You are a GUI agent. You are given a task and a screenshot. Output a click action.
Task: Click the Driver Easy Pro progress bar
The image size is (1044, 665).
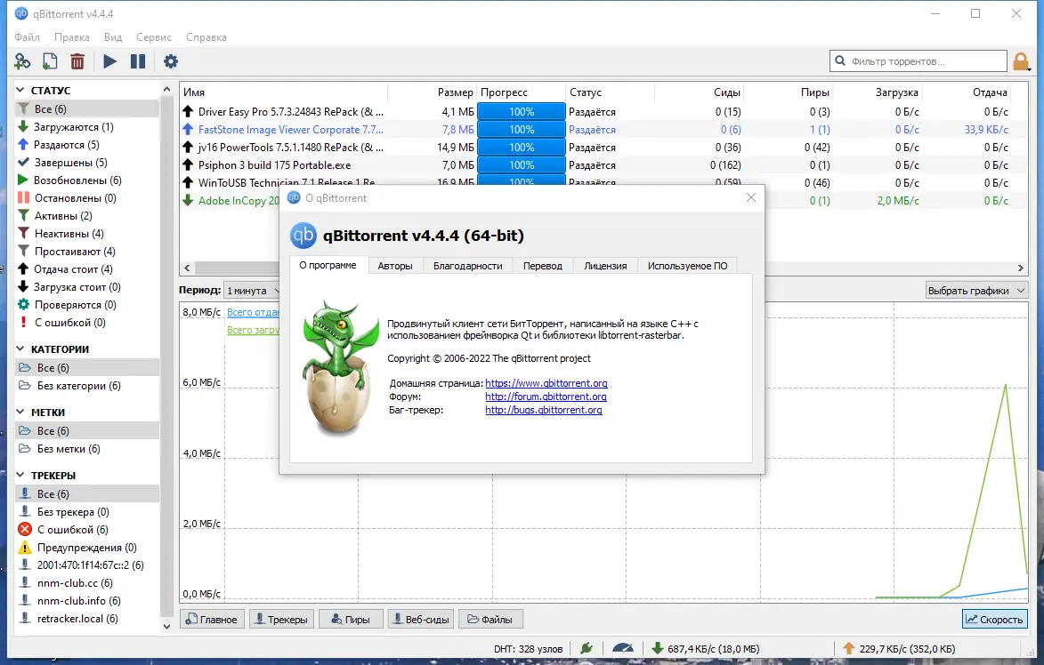(x=522, y=112)
